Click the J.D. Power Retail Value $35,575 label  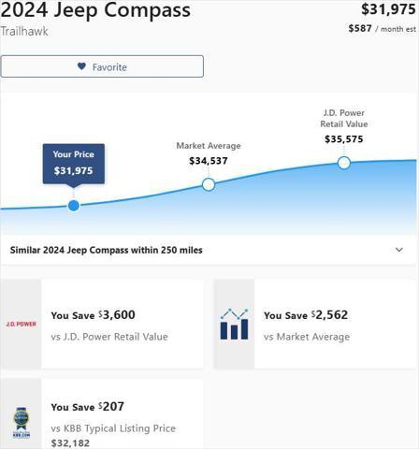pyautogui.click(x=344, y=126)
